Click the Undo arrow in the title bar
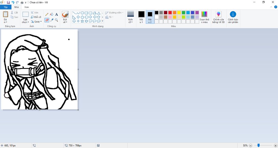Screen dimensions: 278x148 [x=13, y=2]
